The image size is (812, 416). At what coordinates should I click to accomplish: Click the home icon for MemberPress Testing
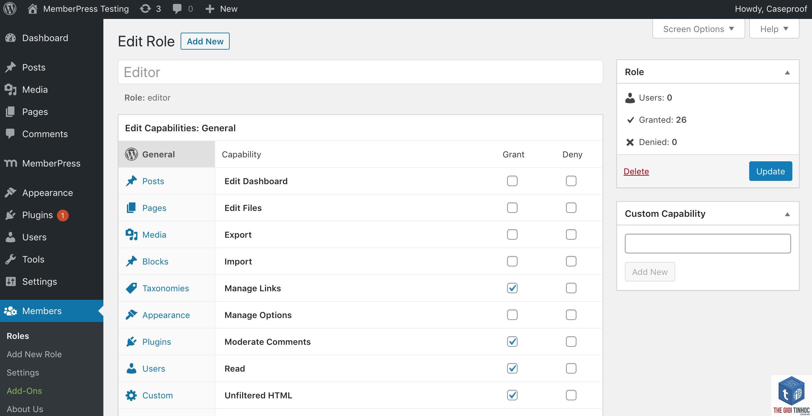[32, 9]
